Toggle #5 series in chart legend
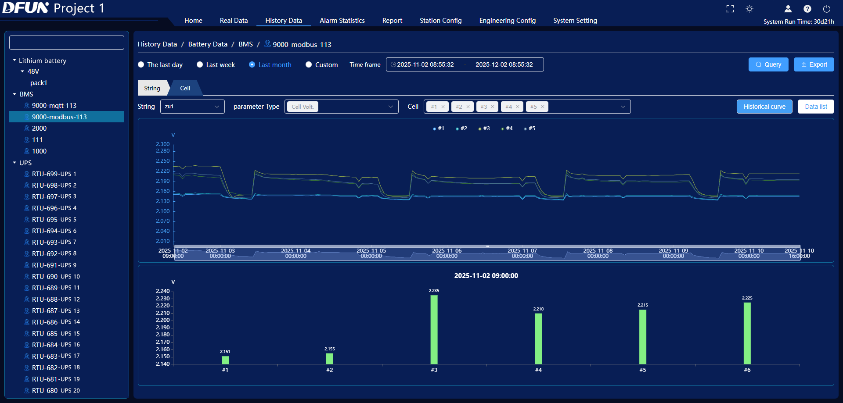This screenshot has width=843, height=403. coord(530,128)
